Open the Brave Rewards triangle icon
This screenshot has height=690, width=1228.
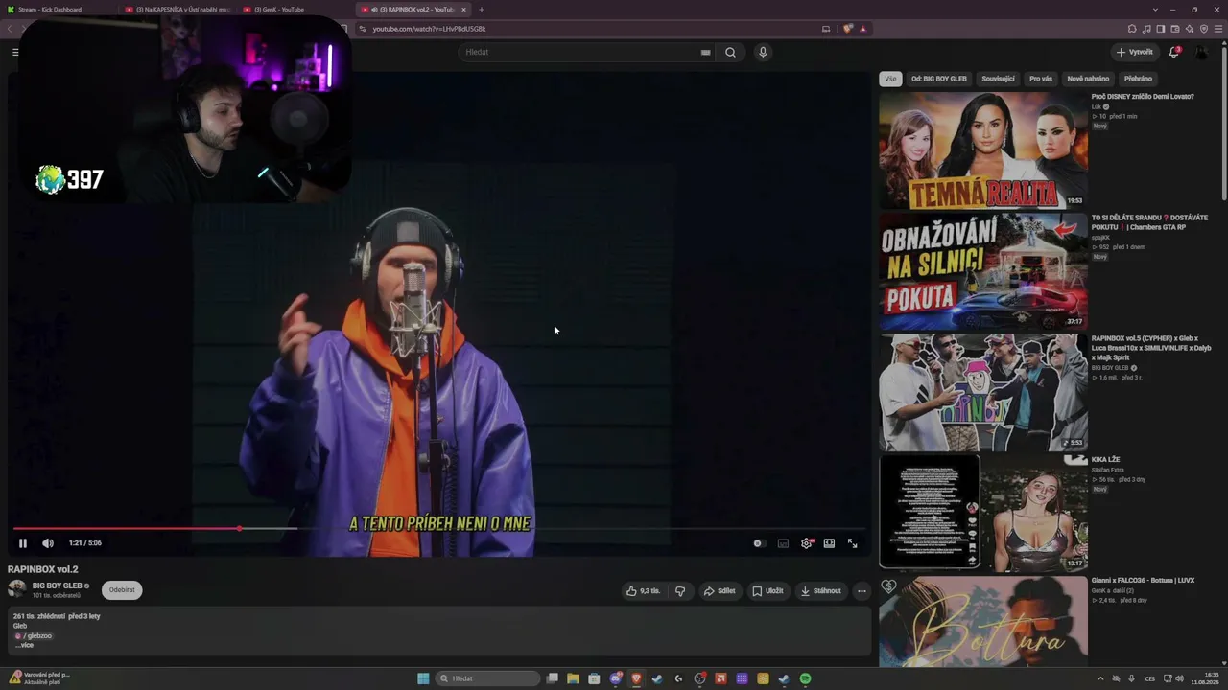point(862,29)
